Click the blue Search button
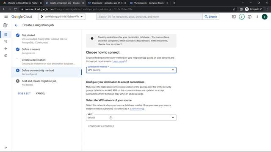 coord(211,17)
